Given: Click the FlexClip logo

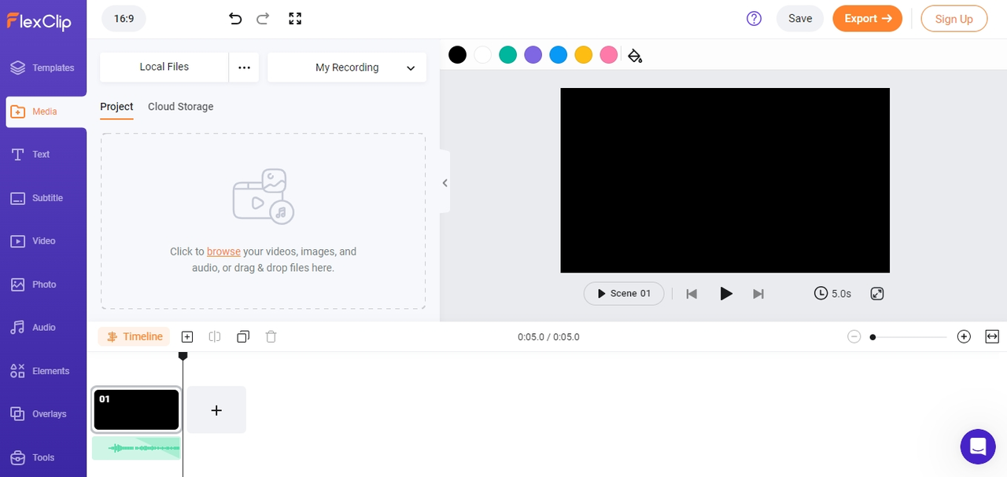Looking at the screenshot, I should click(x=39, y=20).
